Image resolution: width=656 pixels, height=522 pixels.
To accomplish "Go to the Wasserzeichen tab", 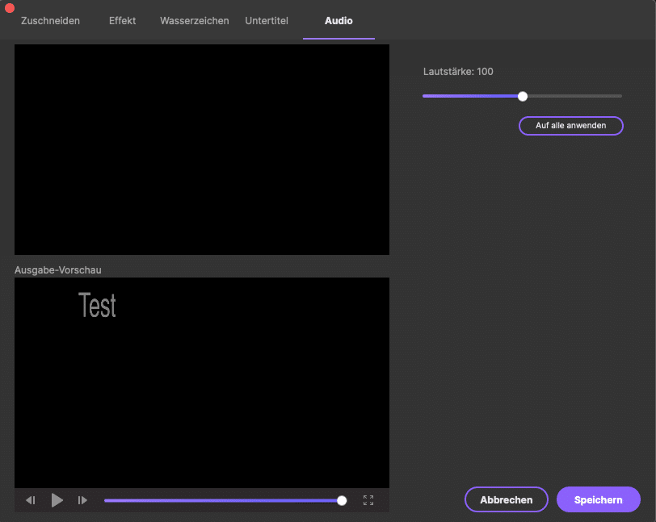I will point(195,21).
